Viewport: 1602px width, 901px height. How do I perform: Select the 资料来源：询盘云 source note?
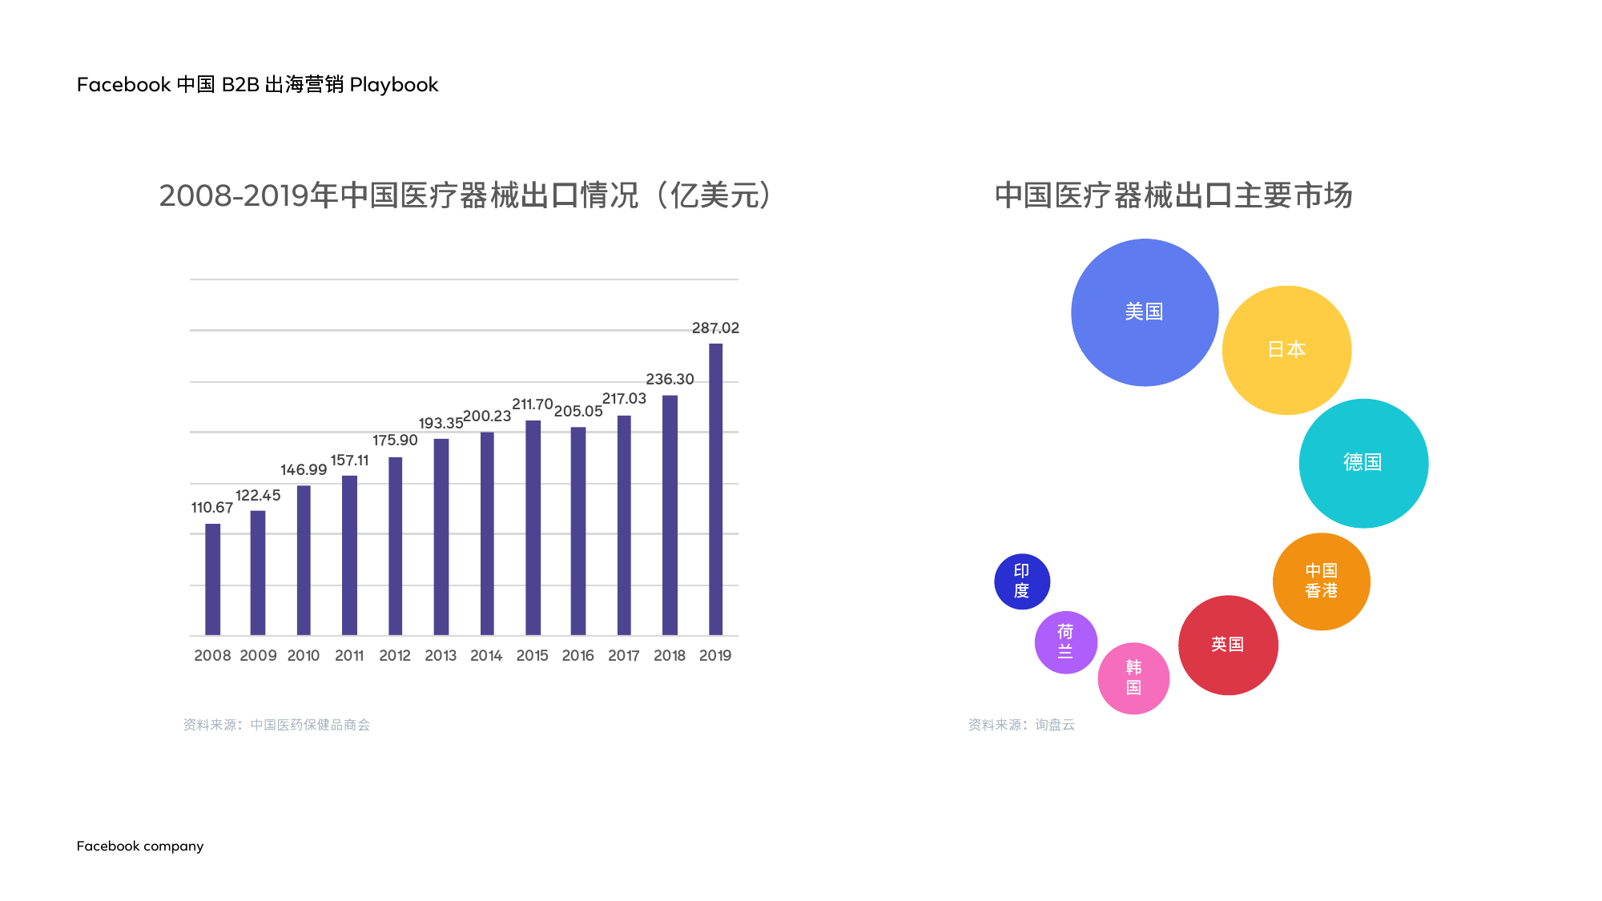[1020, 725]
